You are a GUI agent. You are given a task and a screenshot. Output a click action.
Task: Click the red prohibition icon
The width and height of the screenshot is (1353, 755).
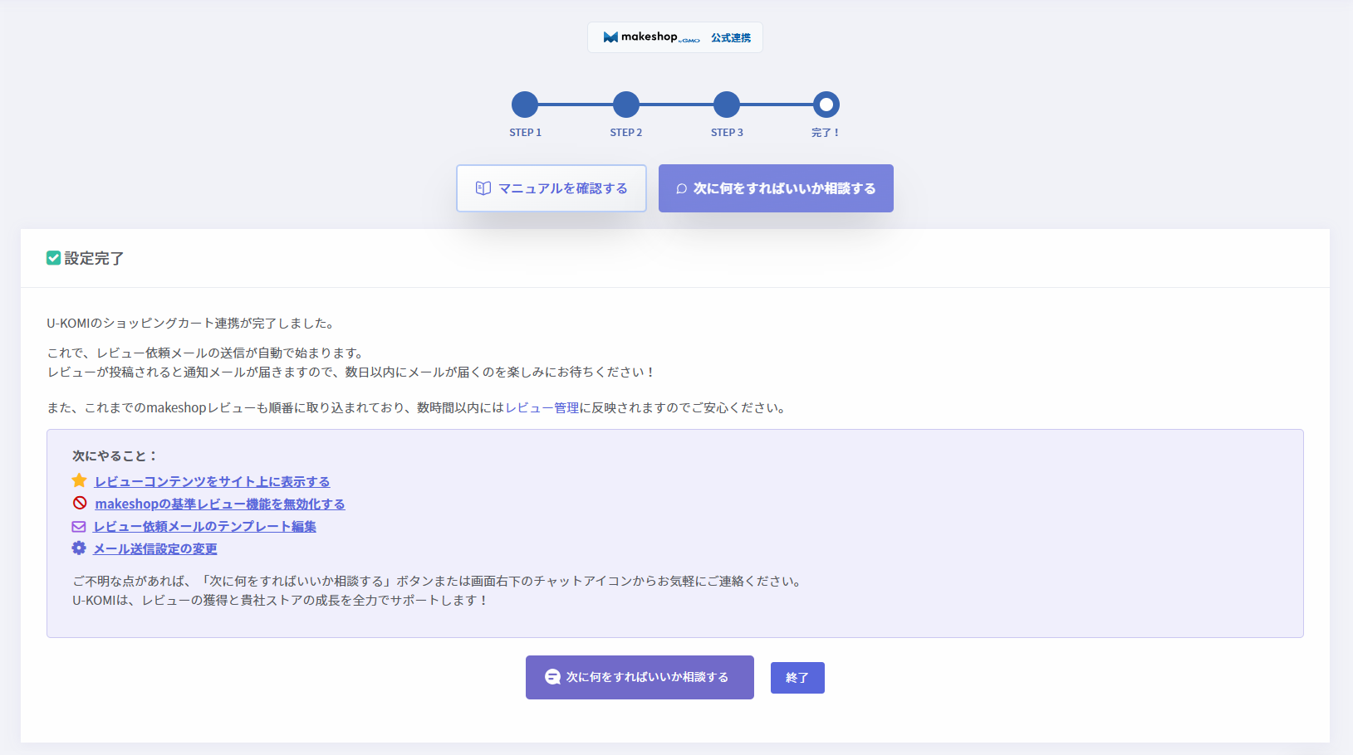coord(80,503)
